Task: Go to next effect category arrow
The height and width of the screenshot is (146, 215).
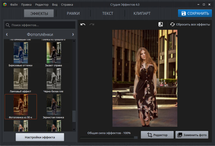Action: pyautogui.click(x=73, y=34)
